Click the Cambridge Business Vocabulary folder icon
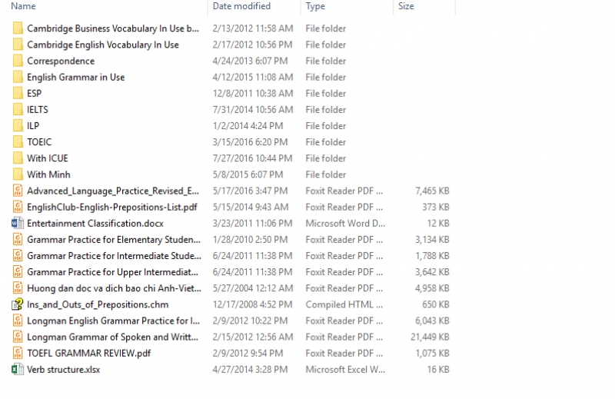Viewport: 615px width, 399px height. 18,28
